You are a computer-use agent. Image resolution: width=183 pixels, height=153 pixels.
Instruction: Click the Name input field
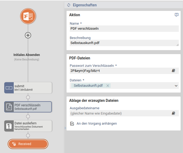(x=124, y=29)
